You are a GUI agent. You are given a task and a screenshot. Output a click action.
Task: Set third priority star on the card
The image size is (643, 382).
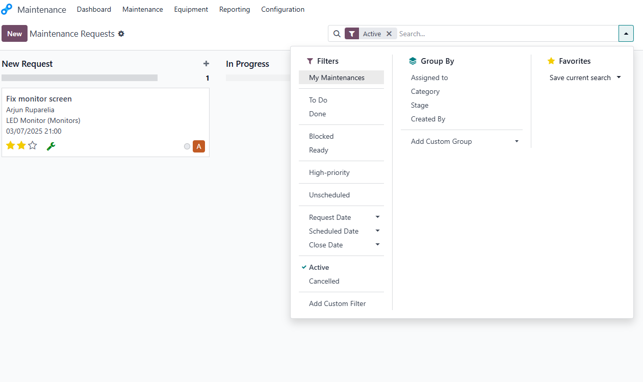(x=32, y=145)
